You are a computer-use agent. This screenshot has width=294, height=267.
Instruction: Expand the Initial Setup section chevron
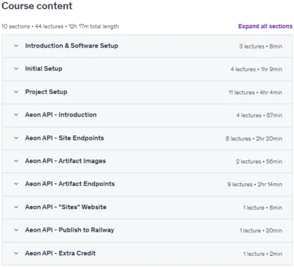(x=16, y=68)
